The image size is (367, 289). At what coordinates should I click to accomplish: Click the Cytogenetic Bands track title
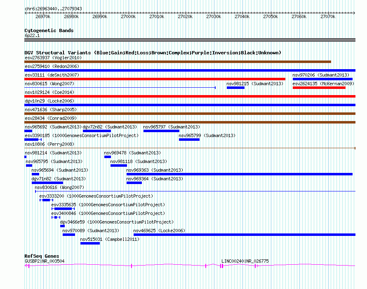click(x=49, y=30)
